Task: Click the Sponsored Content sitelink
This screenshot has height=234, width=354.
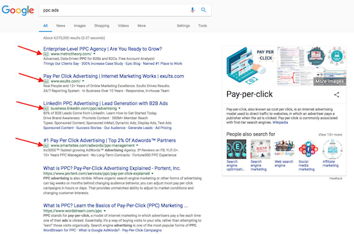Action: coord(58,128)
